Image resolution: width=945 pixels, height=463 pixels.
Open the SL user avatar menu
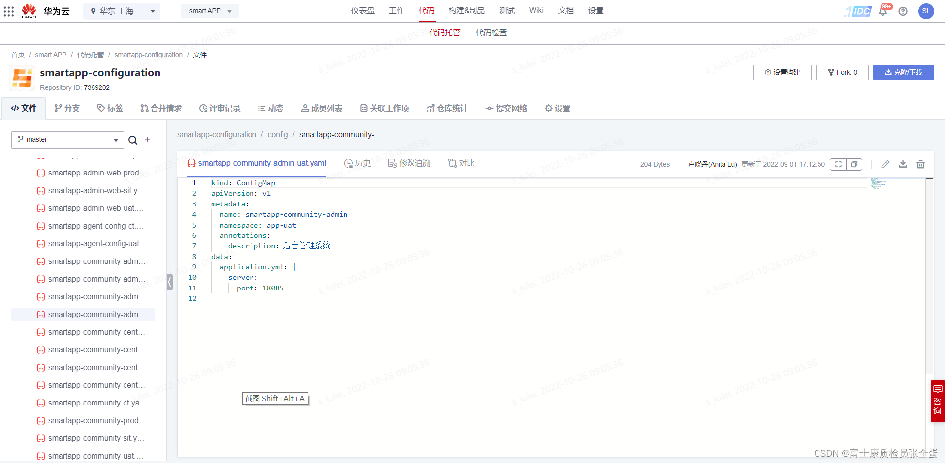(x=926, y=11)
